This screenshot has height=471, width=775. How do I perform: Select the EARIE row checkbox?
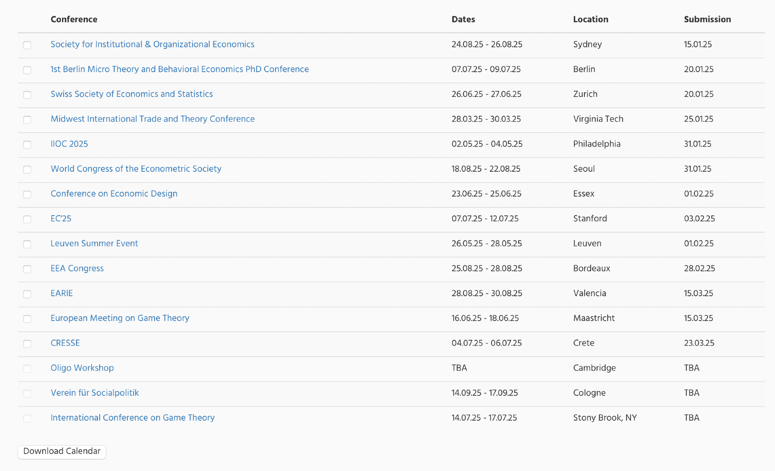pyautogui.click(x=27, y=294)
